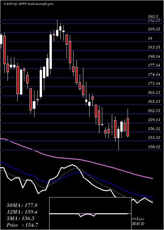Click the <<Live MACD label
Screen dimensions: 164x230
pyautogui.click(x=138, y=221)
